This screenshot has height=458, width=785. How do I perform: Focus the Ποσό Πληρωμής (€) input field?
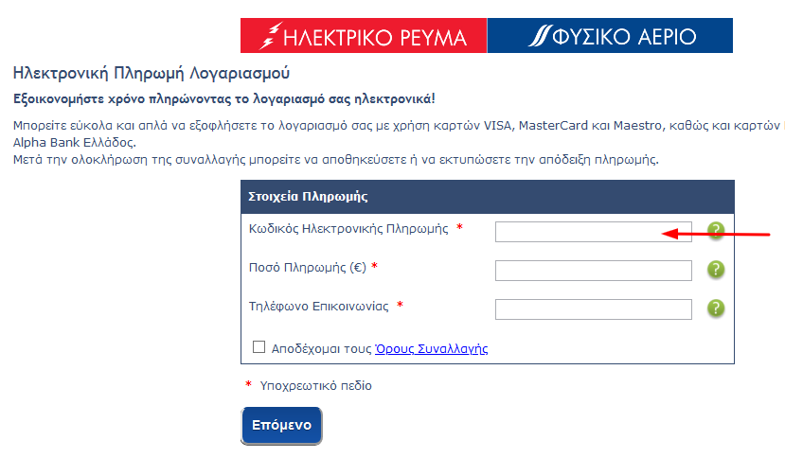click(594, 271)
